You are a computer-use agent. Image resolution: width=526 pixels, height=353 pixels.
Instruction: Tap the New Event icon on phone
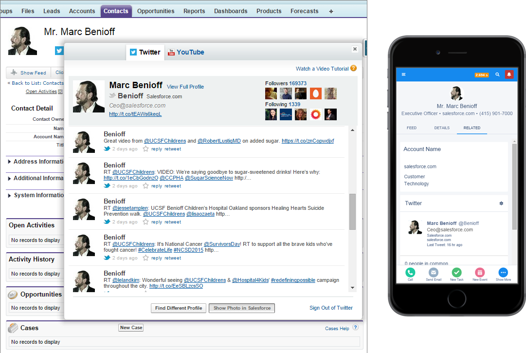click(480, 274)
